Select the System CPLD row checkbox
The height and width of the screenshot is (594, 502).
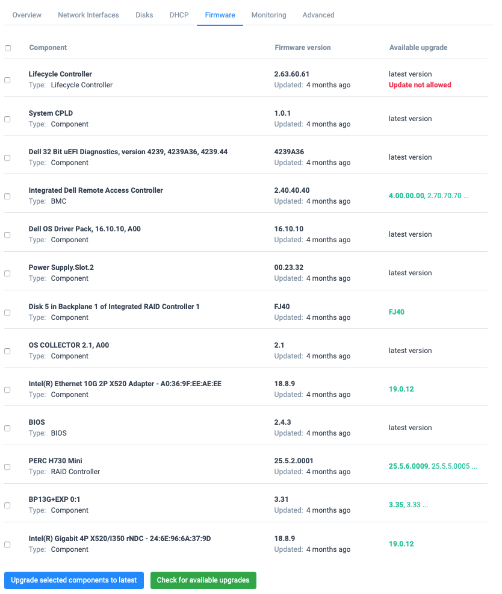7,119
